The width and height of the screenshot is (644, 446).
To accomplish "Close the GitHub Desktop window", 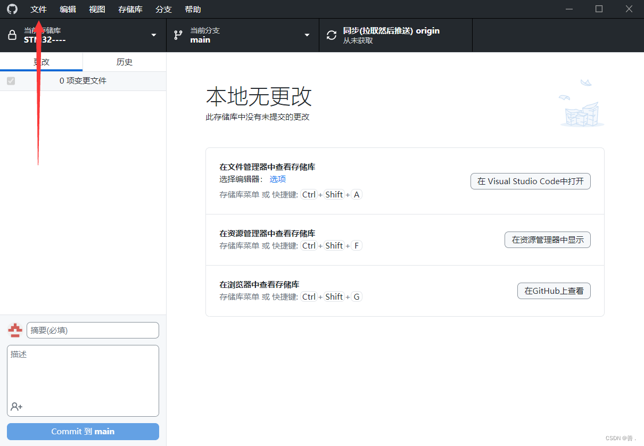I will (629, 9).
